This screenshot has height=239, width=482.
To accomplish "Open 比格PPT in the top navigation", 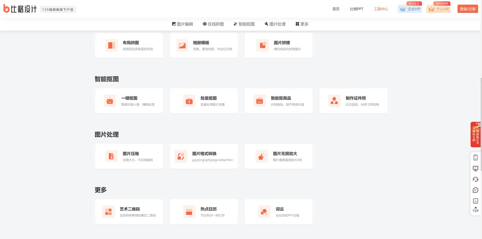I will 356,9.
